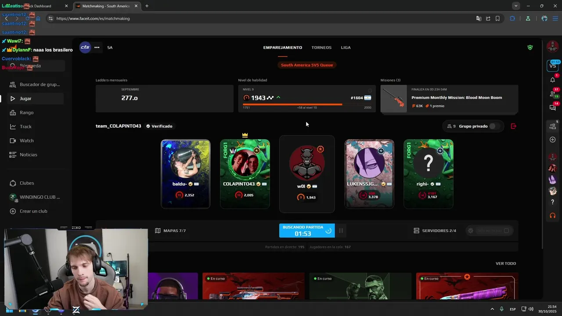The image size is (562, 316).
Task: Click the #1604 ranking value
Action: [357, 98]
